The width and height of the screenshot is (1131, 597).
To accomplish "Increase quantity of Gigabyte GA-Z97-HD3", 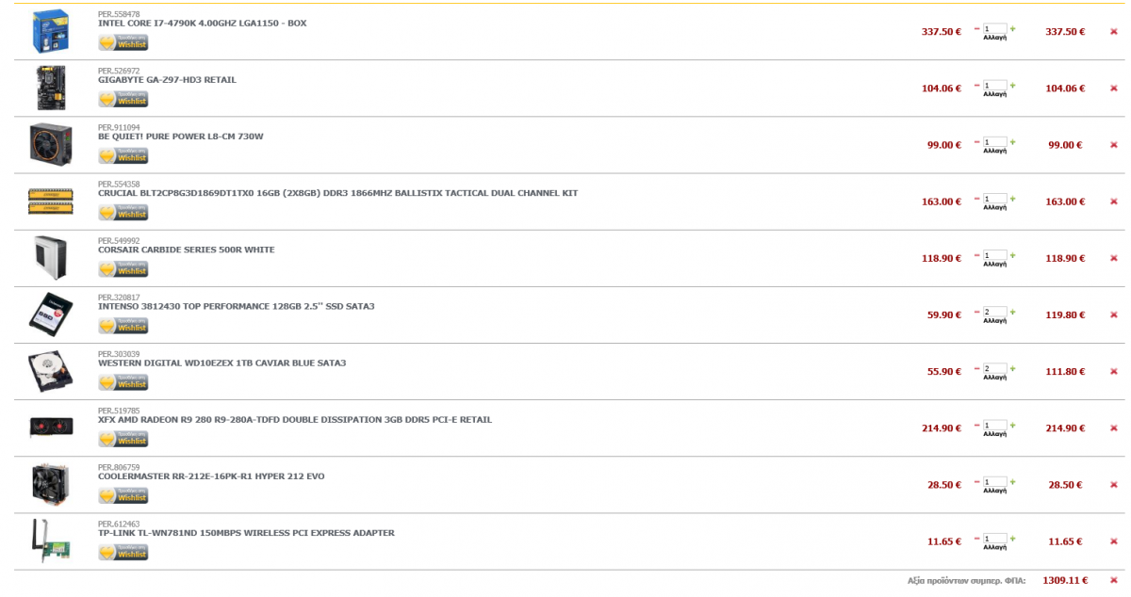I will coord(1013,86).
